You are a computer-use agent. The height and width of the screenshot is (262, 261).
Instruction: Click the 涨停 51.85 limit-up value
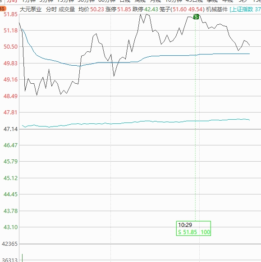[118, 9]
